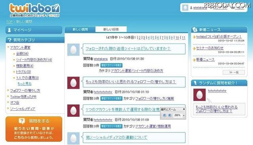
Task: Open news セミナーのお知らせ
Action: (210, 48)
